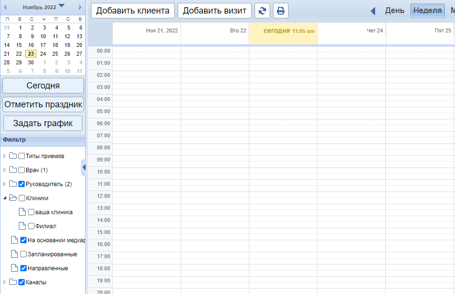The height and width of the screenshot is (294, 455).
Task: Enable the Врач (1) checkbox
Action: [x=21, y=170]
